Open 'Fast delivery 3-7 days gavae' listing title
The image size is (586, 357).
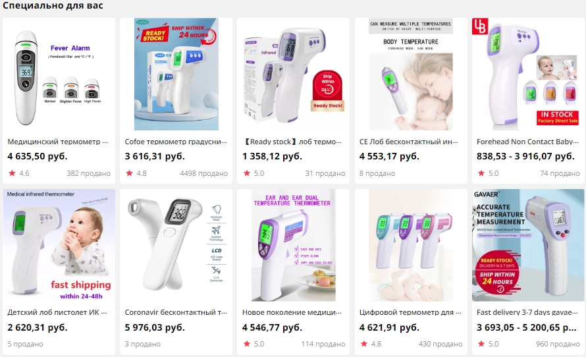pyautogui.click(x=527, y=312)
